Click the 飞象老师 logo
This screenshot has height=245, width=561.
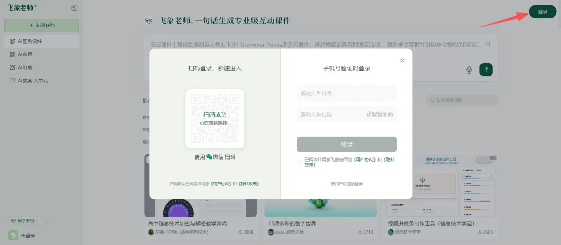(x=22, y=7)
